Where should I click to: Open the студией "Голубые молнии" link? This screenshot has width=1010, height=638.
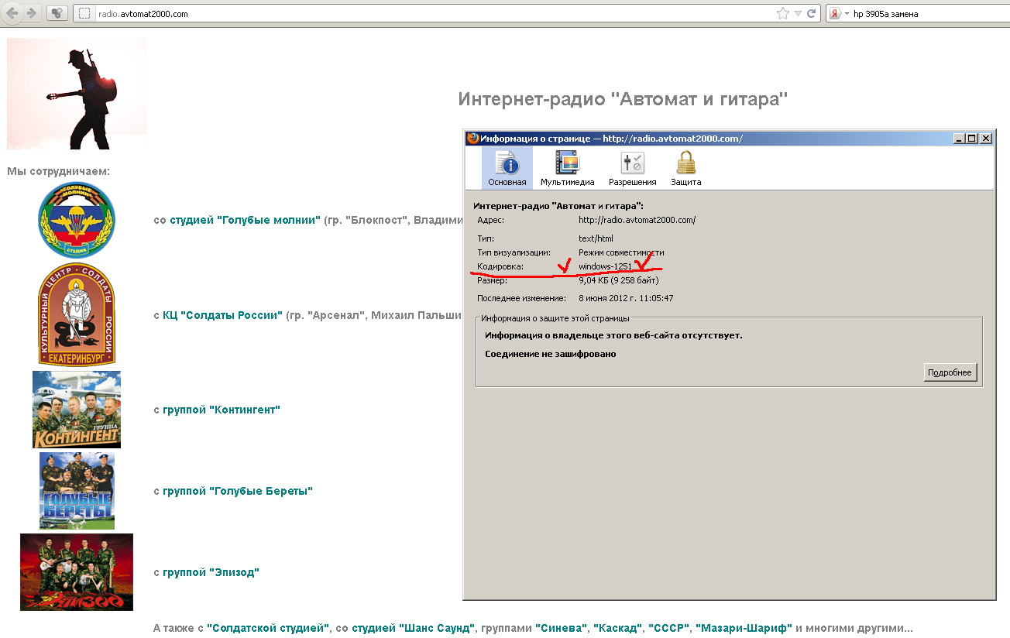coord(245,220)
